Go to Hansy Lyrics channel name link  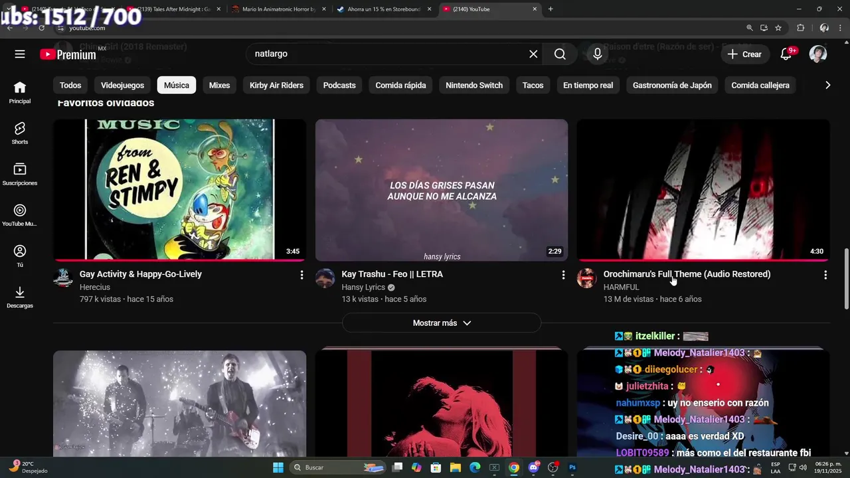click(x=363, y=287)
